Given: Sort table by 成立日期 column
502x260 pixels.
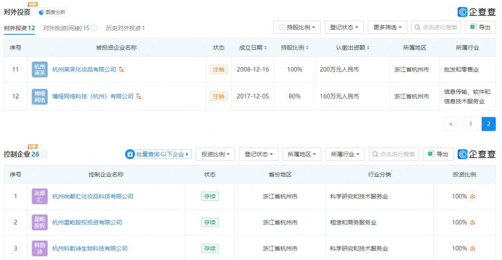Looking at the screenshot, I should 253,48.
